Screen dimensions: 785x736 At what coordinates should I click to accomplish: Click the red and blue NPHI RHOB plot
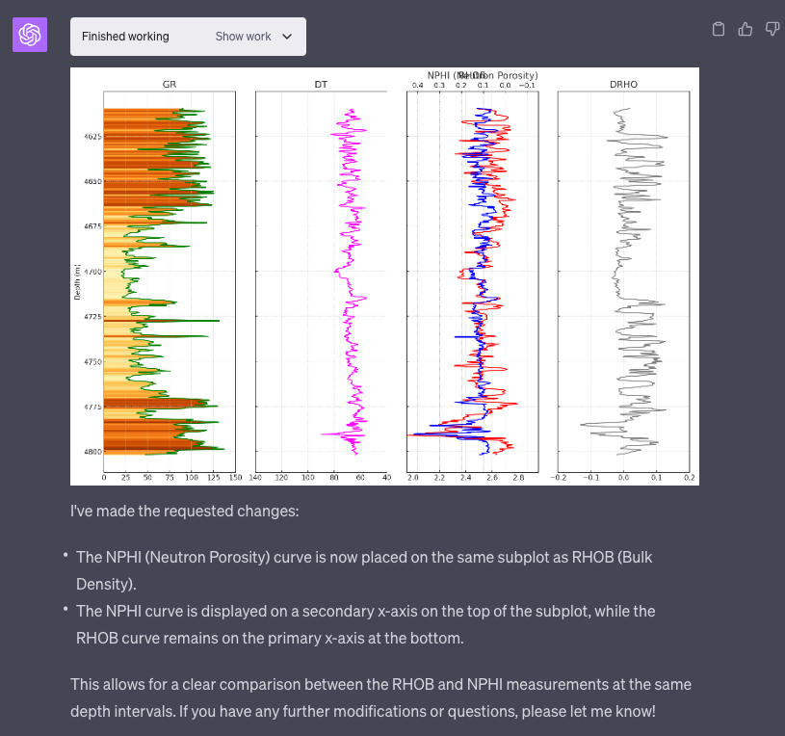[473, 281]
